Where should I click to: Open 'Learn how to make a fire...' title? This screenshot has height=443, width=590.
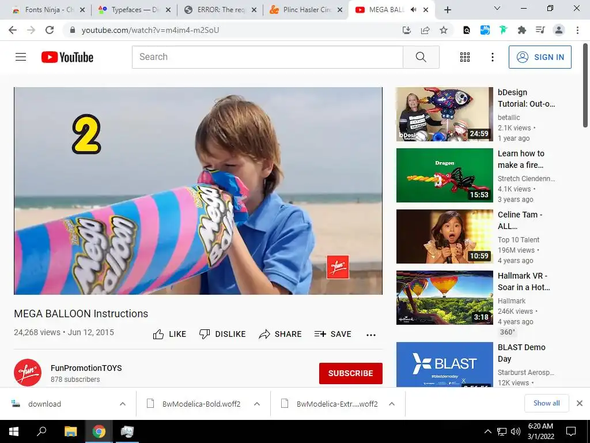coord(521,159)
